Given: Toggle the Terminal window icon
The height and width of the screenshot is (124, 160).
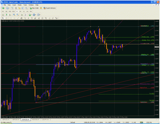Looking at the screenshot, I should 23,8.
